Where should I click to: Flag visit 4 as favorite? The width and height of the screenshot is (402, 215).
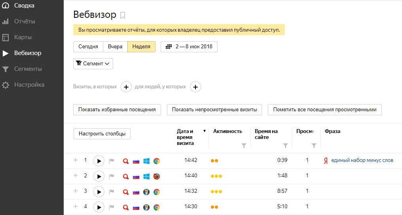(x=112, y=207)
